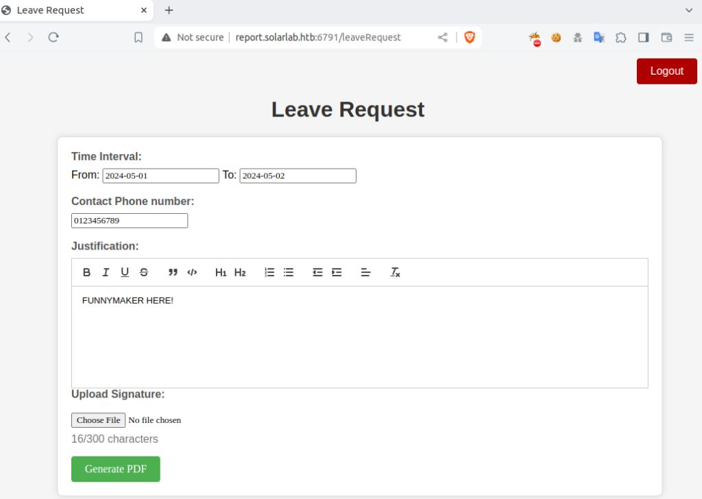This screenshot has width=702, height=499.
Task: Increase the text indent
Action: [337, 272]
